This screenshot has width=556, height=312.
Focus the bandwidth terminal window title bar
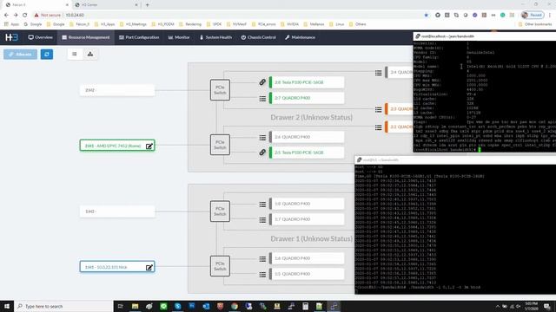tap(455, 159)
